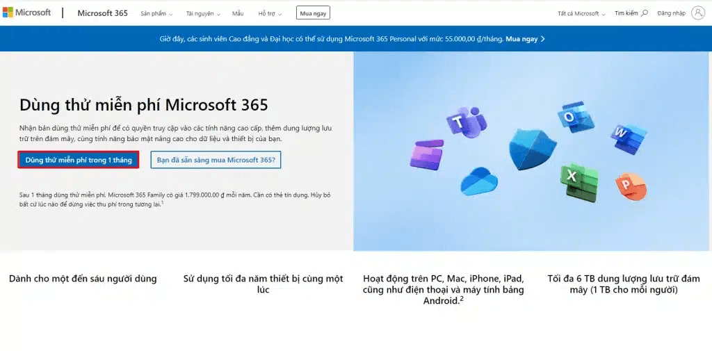This screenshot has width=712, height=351.
Task: Click the purple Clipchamp icon
Action: click(426, 154)
